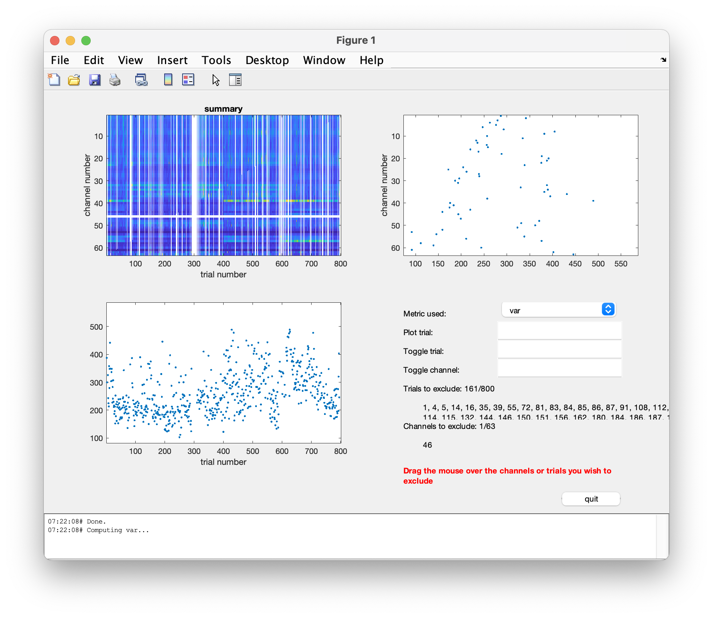713x618 pixels.
Task: Click the 'Done.' log line
Action: click(77, 522)
